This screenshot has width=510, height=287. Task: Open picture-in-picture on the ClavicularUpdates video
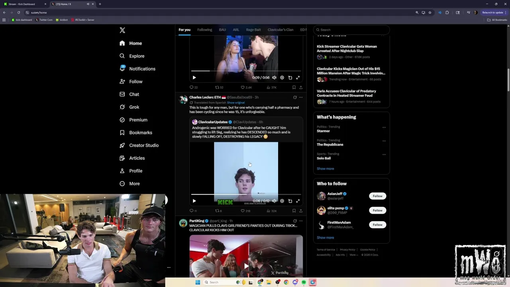click(x=290, y=201)
